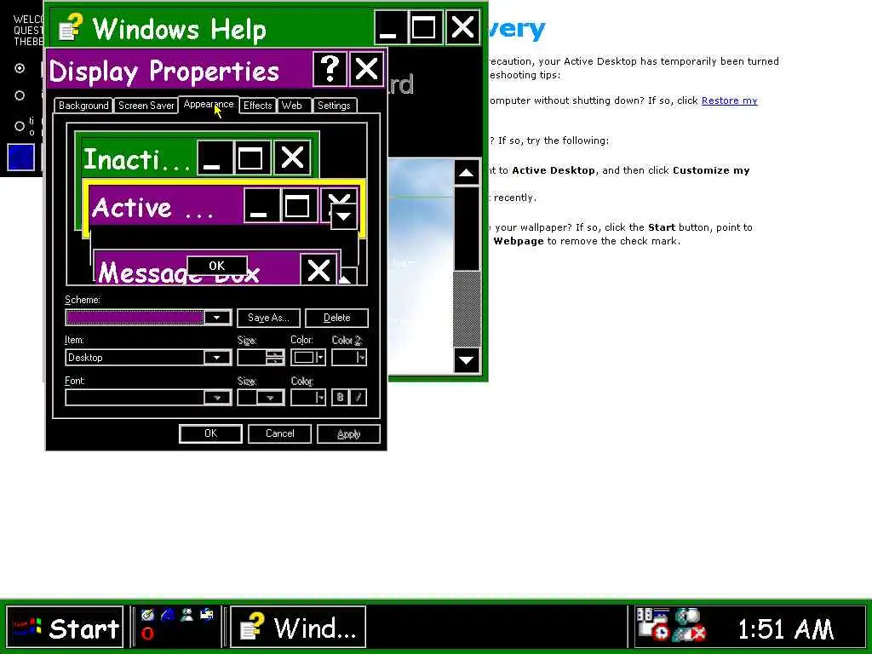Click the notepad-with-checkmark quick launch icon
Image resolution: width=872 pixels, height=654 pixels.
[147, 615]
